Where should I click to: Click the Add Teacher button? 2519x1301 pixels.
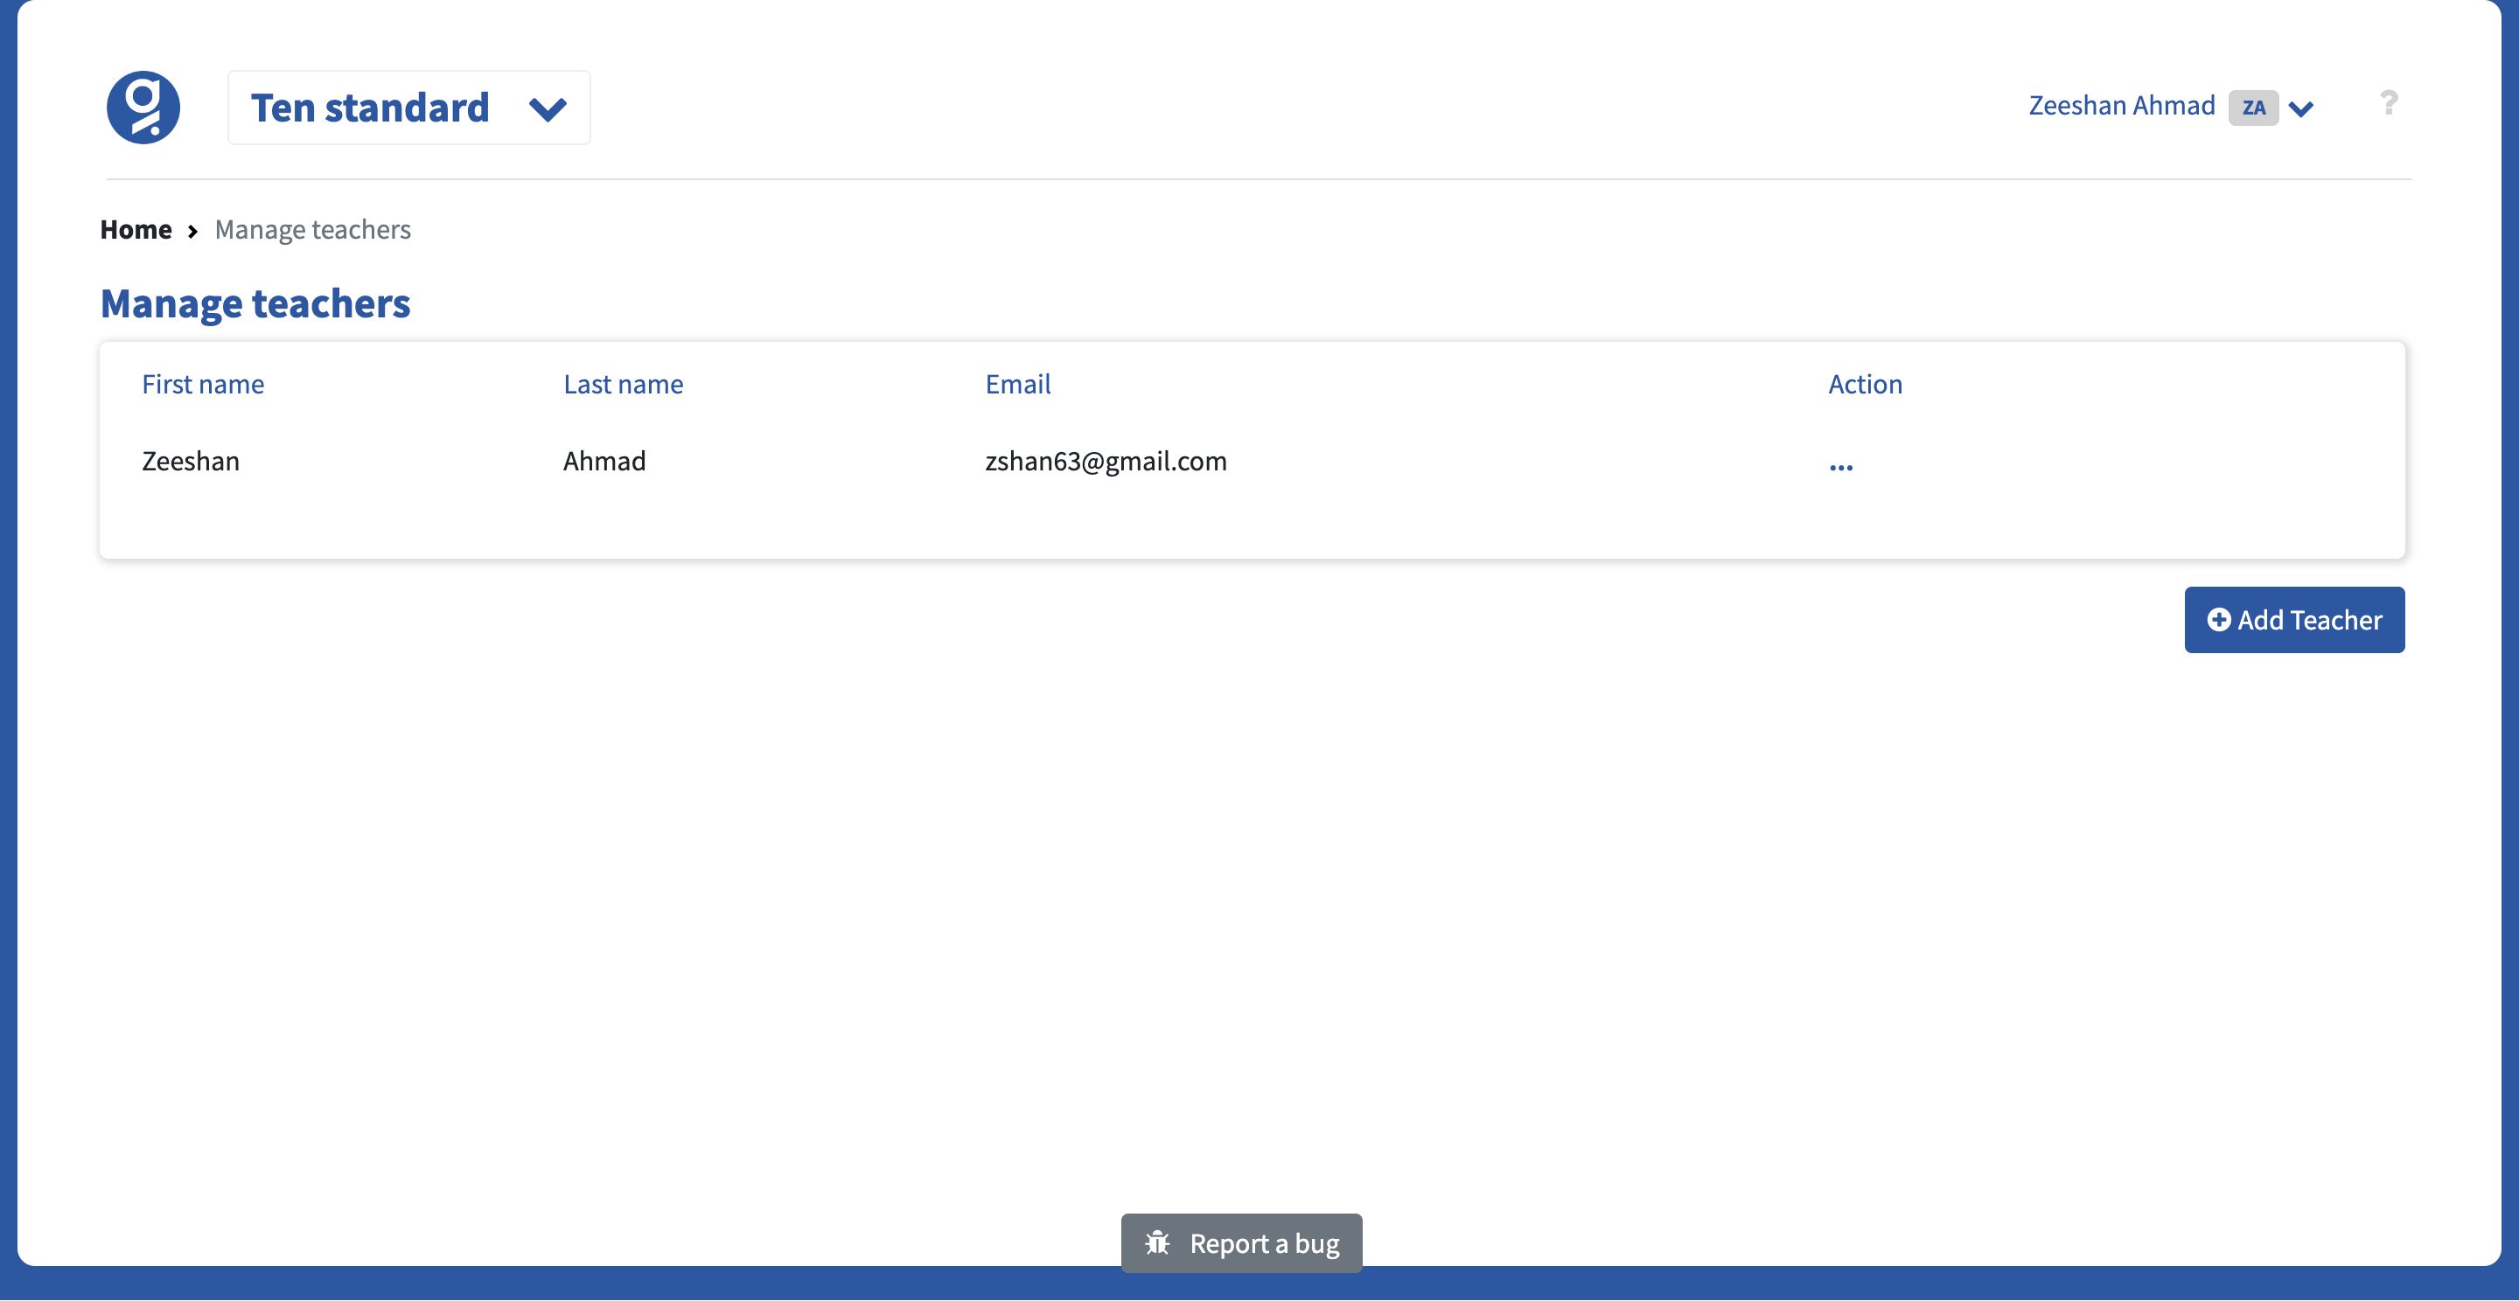tap(2294, 620)
